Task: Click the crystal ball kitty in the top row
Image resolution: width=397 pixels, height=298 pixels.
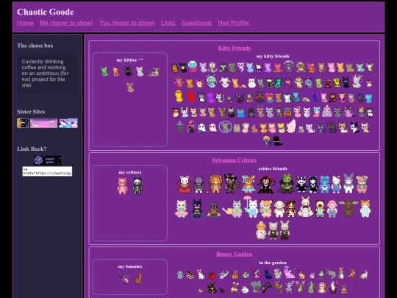Action: [x=193, y=66]
